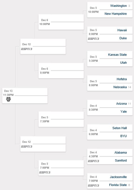Open the Utah team link
This screenshot has height=190, width=134.
124,63
